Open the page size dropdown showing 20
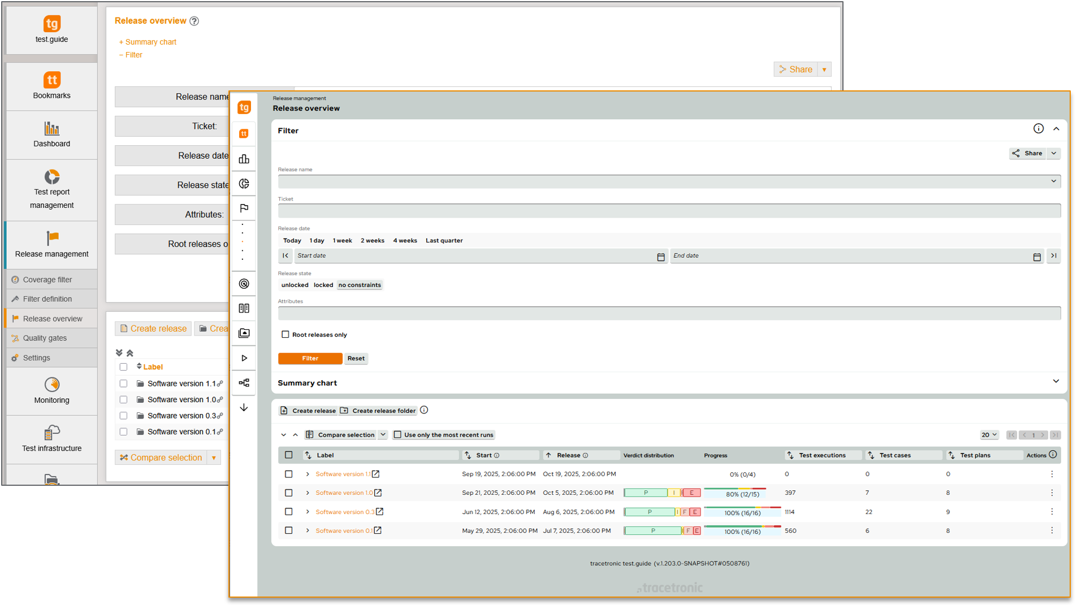The width and height of the screenshot is (1077, 605). 988,434
